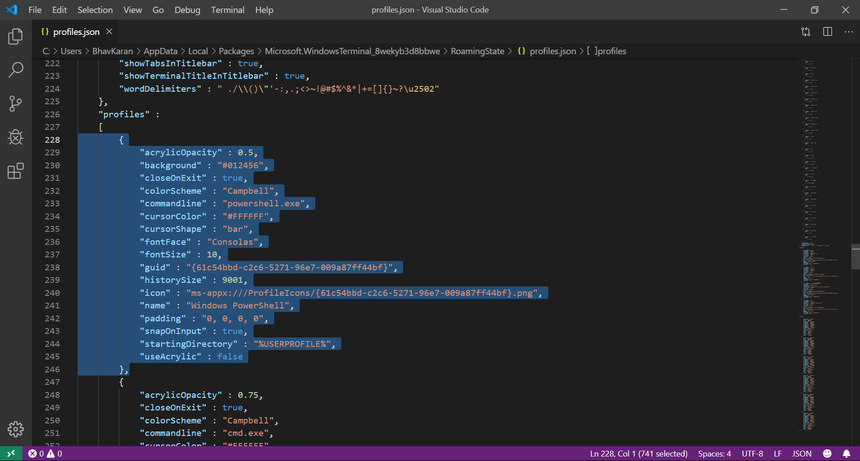
Task: Open the Terminal menu
Action: 228,9
